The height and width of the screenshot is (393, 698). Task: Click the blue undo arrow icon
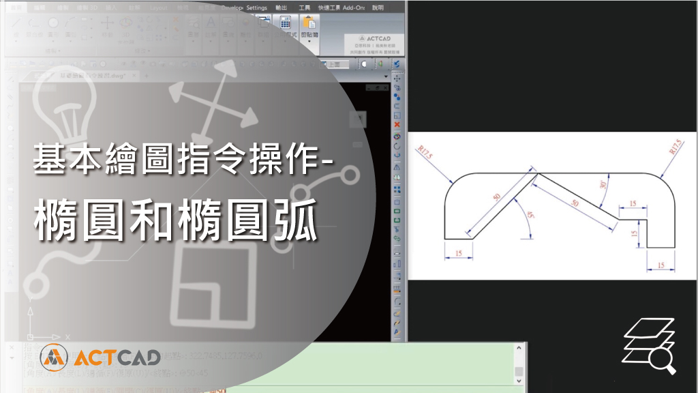coord(397,65)
